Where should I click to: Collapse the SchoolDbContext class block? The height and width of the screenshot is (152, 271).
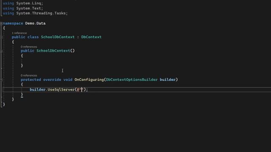pos(1,37)
